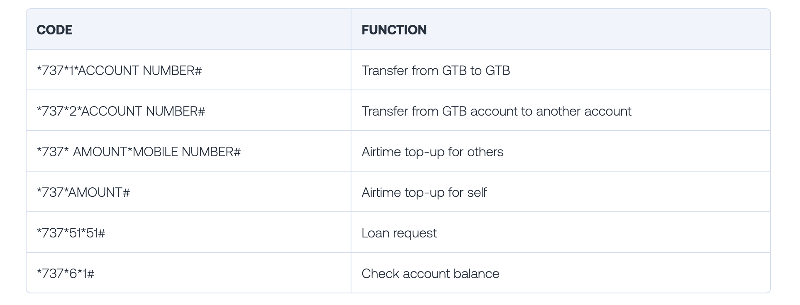Select the *737*51*51# loan code
The width and height of the screenshot is (800, 305).
point(71,233)
